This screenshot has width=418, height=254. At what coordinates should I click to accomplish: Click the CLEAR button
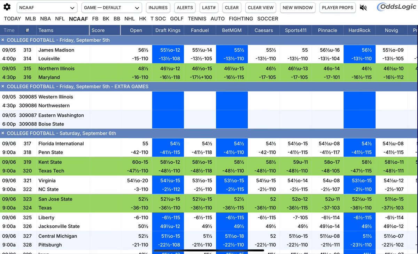coord(232,7)
